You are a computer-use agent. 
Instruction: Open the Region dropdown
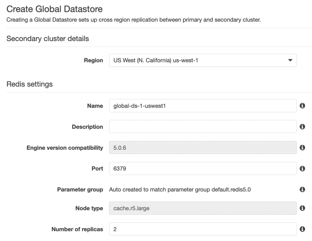pos(203,60)
